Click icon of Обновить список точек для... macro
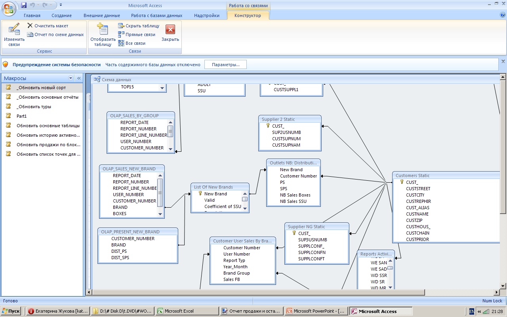 pyautogui.click(x=8, y=154)
